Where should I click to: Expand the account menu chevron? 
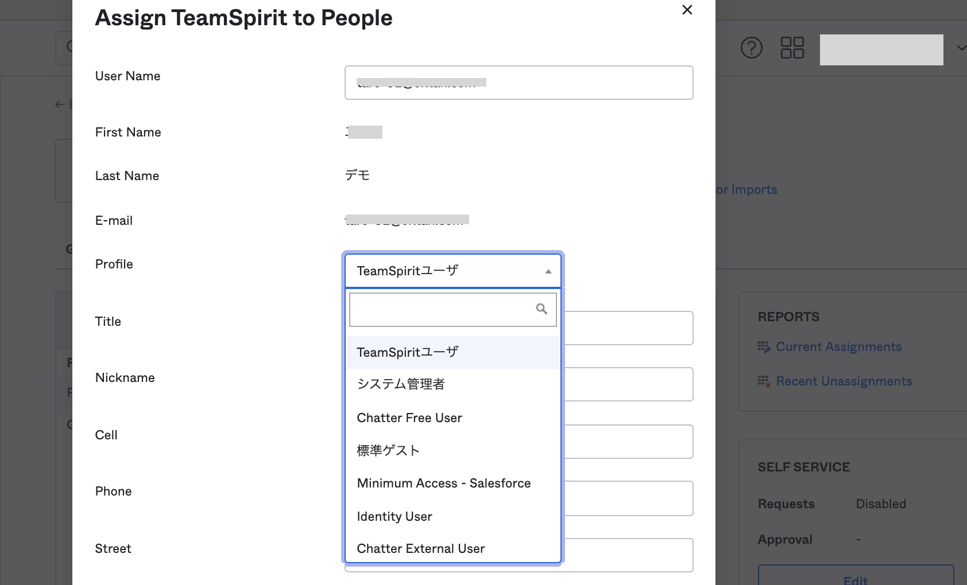961,48
